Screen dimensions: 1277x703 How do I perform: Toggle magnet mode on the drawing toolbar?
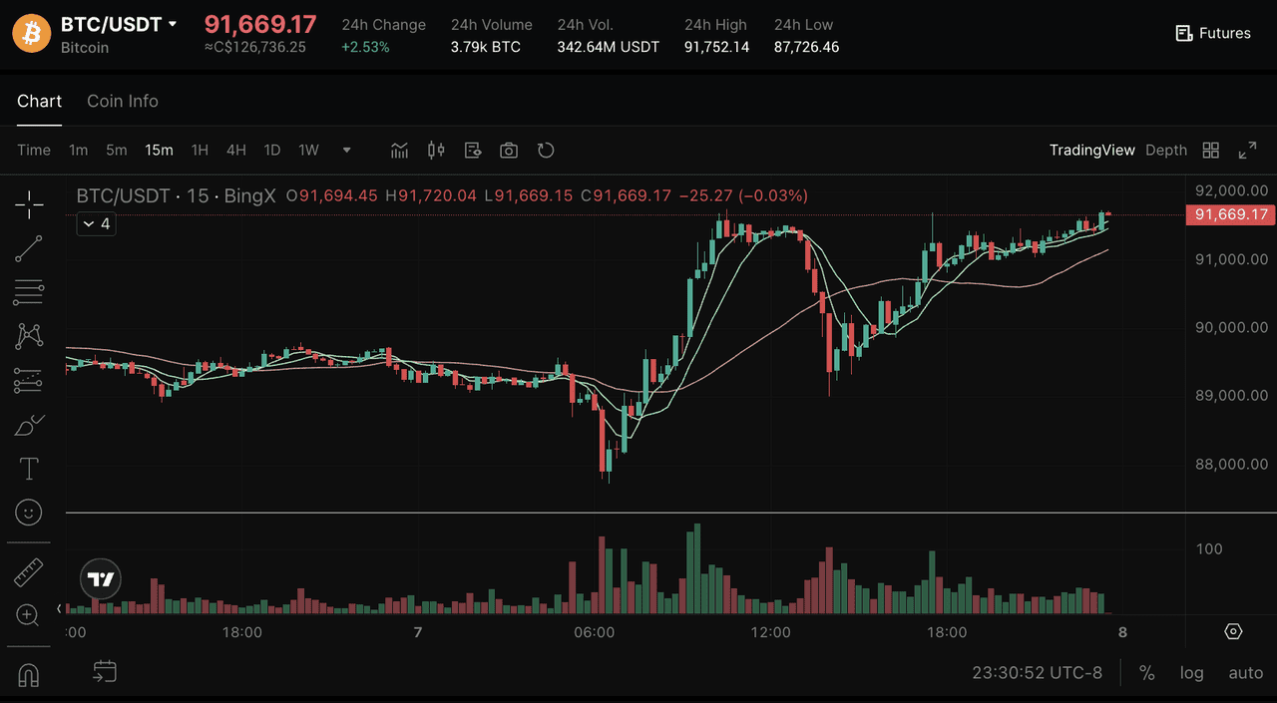click(29, 675)
